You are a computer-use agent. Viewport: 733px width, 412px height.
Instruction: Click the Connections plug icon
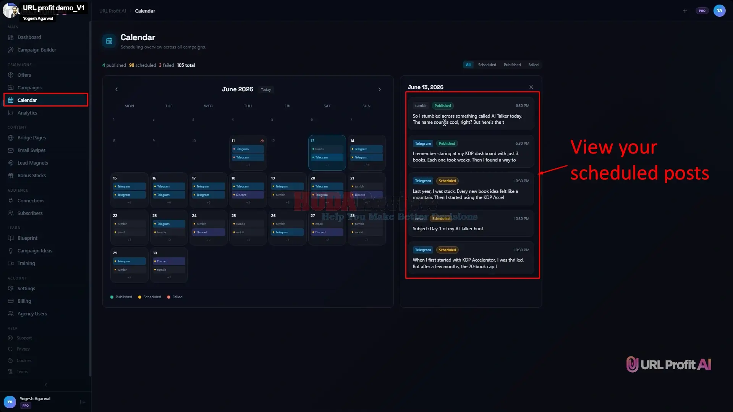[x=11, y=200]
